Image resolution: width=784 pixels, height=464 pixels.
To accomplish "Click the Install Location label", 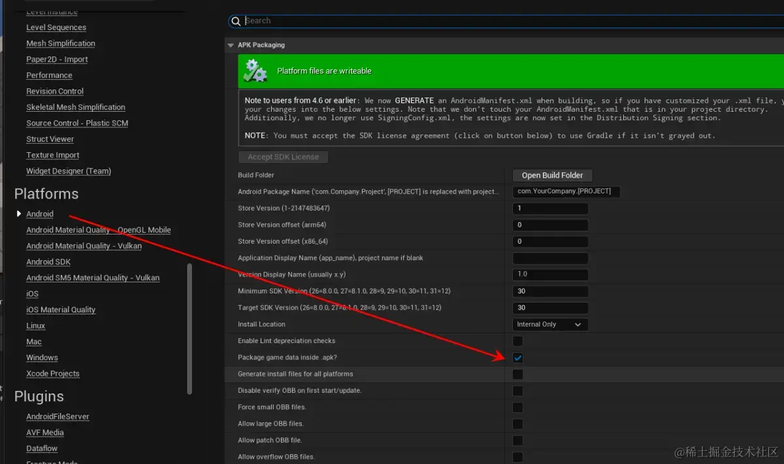I will 261,324.
